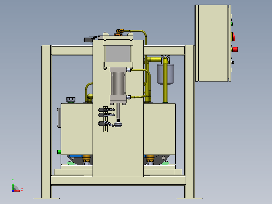The image size is (272, 204).
Task: Select the black solenoid valve at top left
Action: 89,40
